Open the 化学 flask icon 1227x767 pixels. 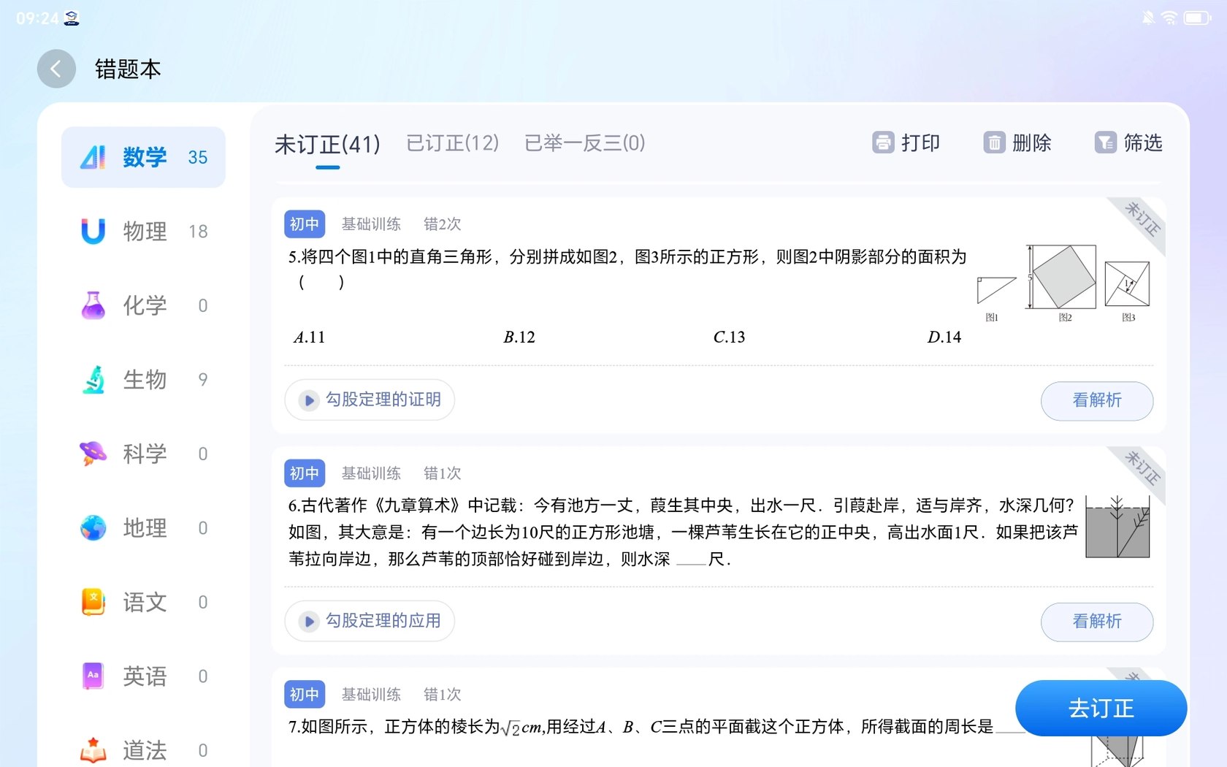pos(93,305)
